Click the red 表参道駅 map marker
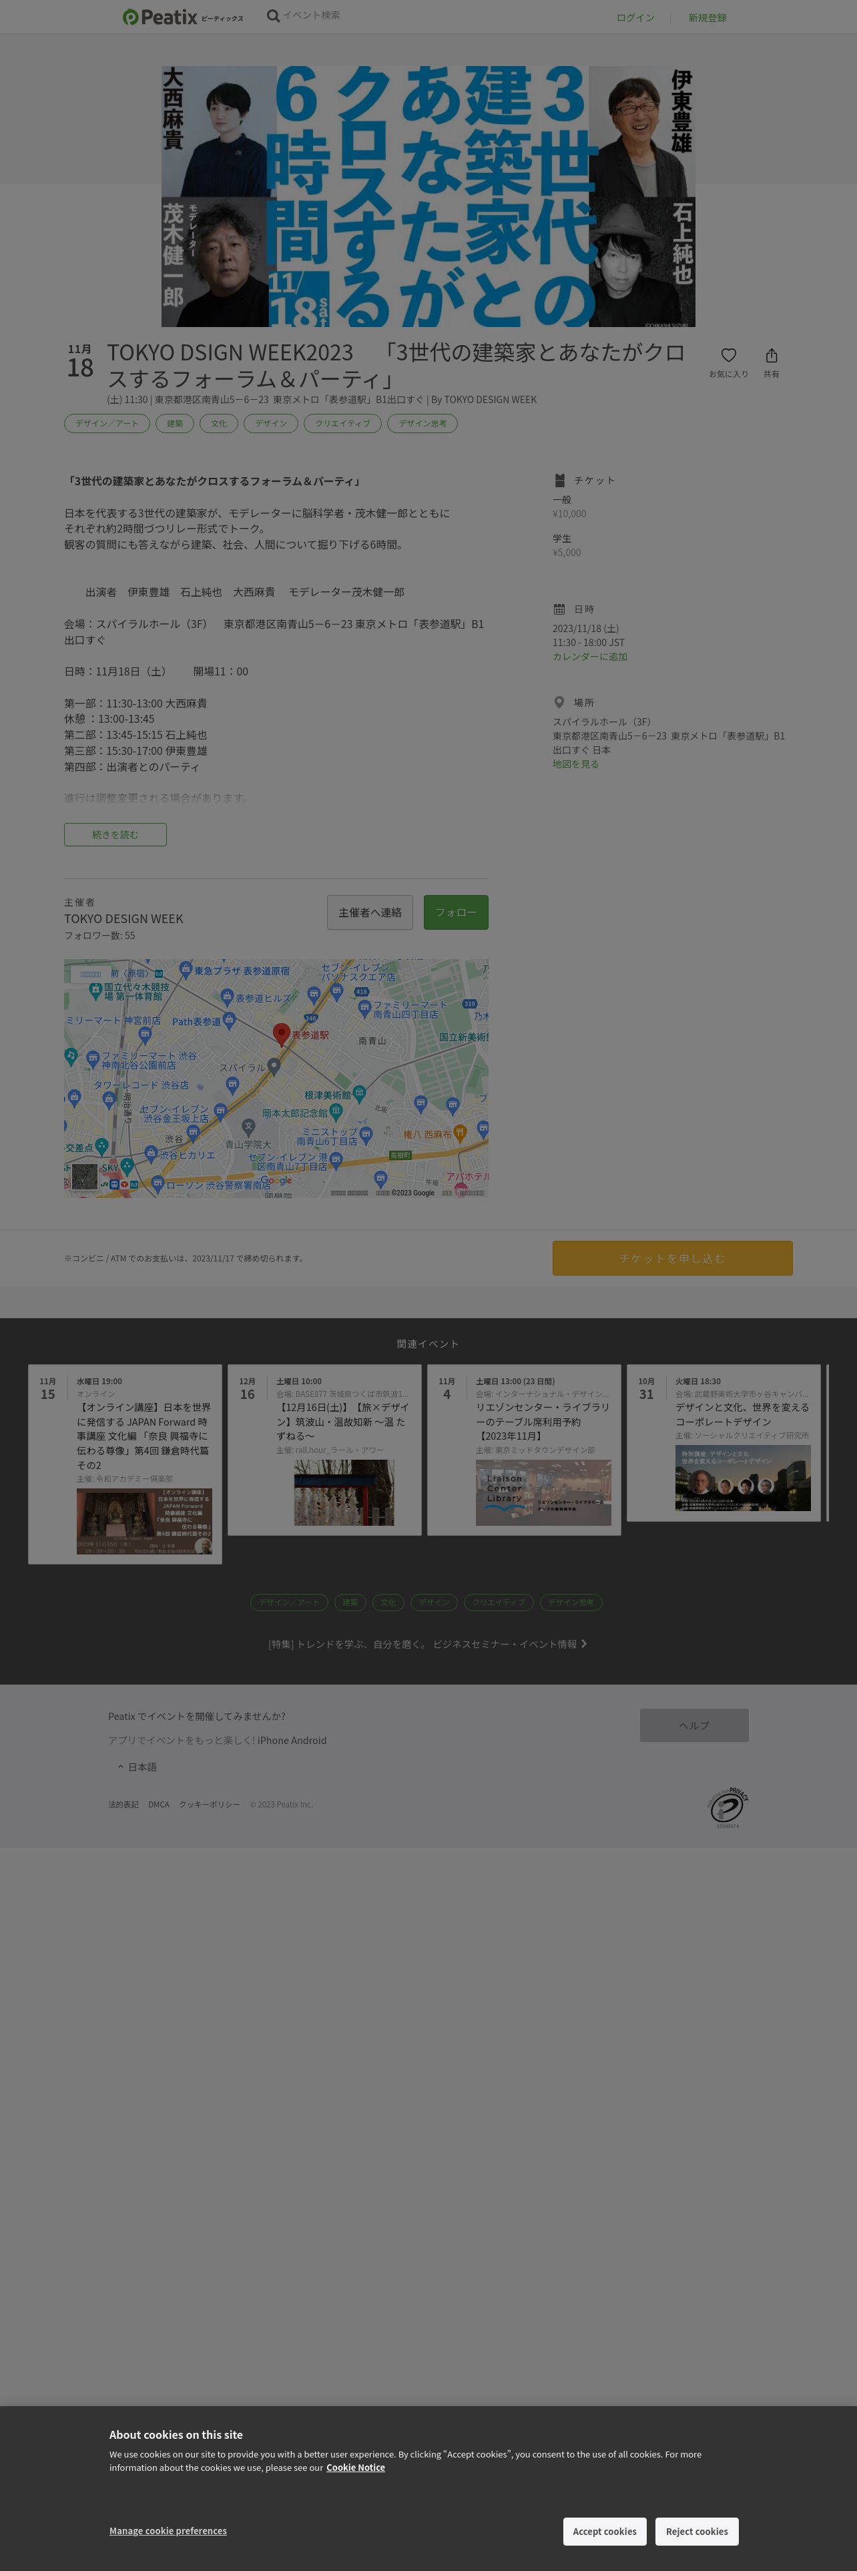 click(282, 1034)
